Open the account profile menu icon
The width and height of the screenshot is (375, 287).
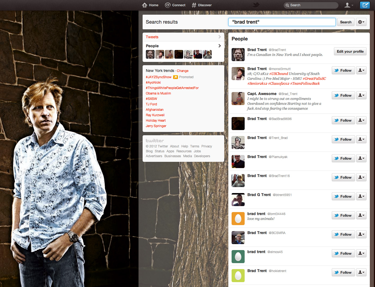click(x=349, y=5)
